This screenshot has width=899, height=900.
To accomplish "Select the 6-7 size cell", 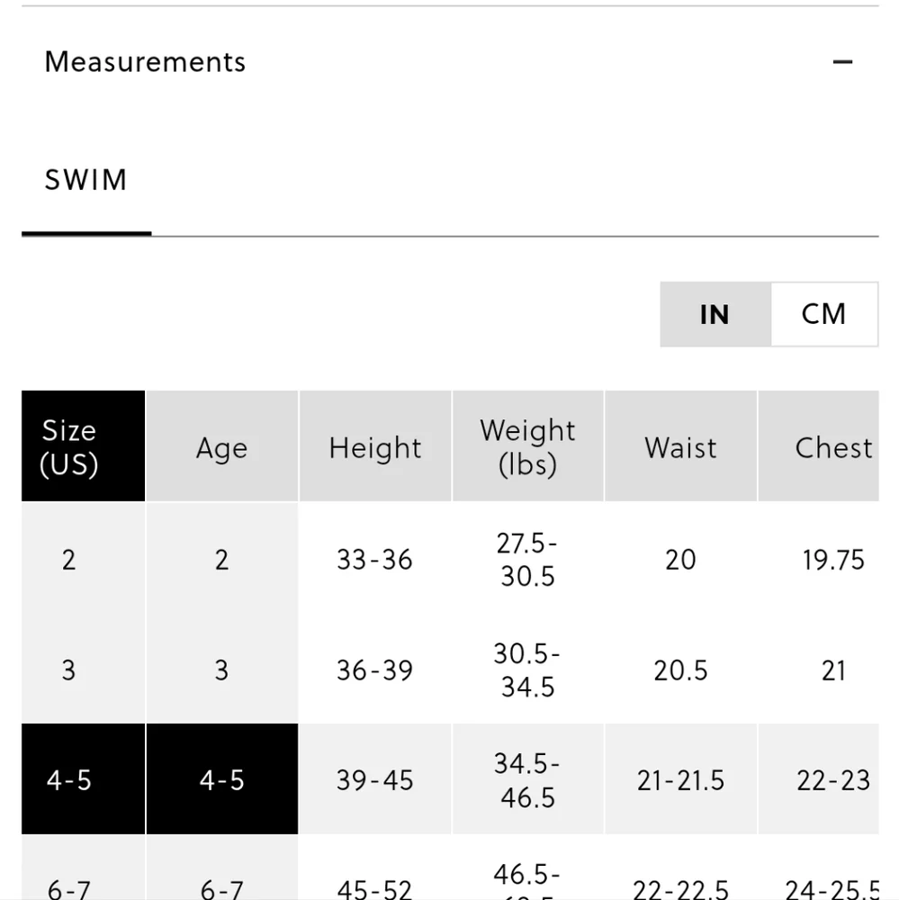I will tap(83, 868).
